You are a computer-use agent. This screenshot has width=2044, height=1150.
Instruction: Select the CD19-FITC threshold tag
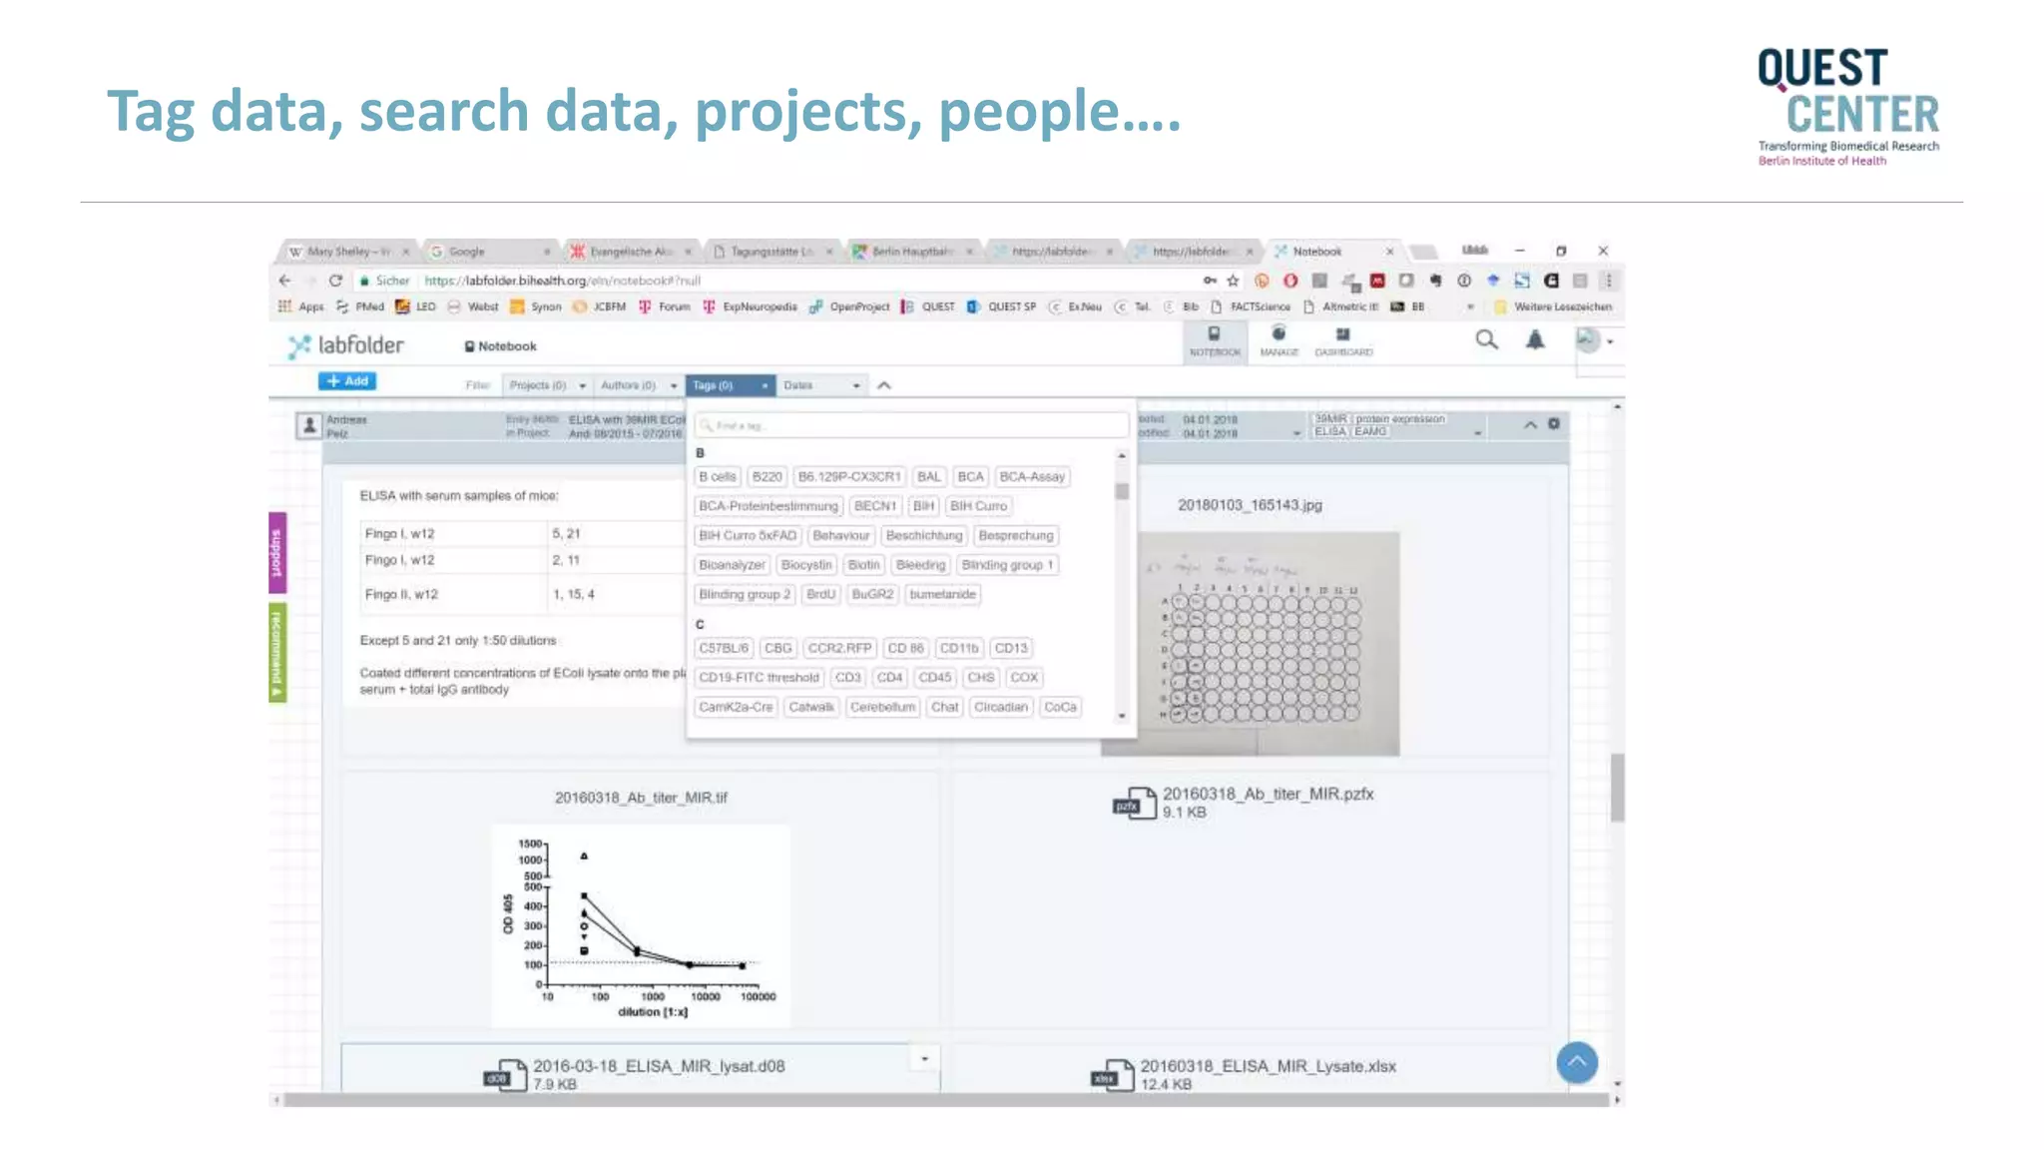point(759,677)
